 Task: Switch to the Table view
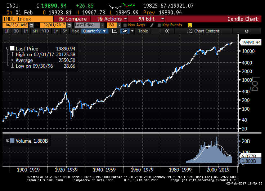coord(143,31)
